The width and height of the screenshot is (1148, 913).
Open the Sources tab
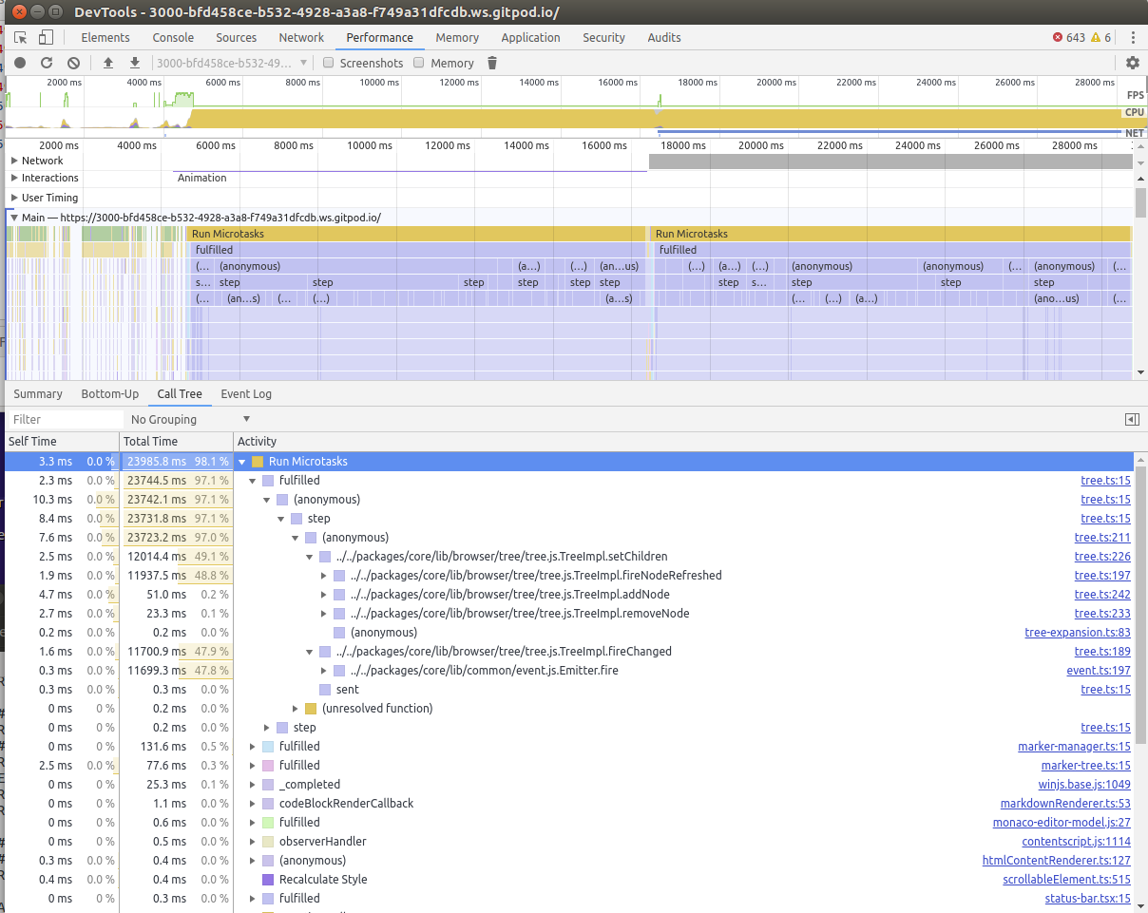tap(237, 37)
